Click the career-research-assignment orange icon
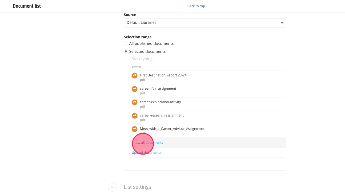Viewport: 345px width, 192px height. (x=135, y=116)
